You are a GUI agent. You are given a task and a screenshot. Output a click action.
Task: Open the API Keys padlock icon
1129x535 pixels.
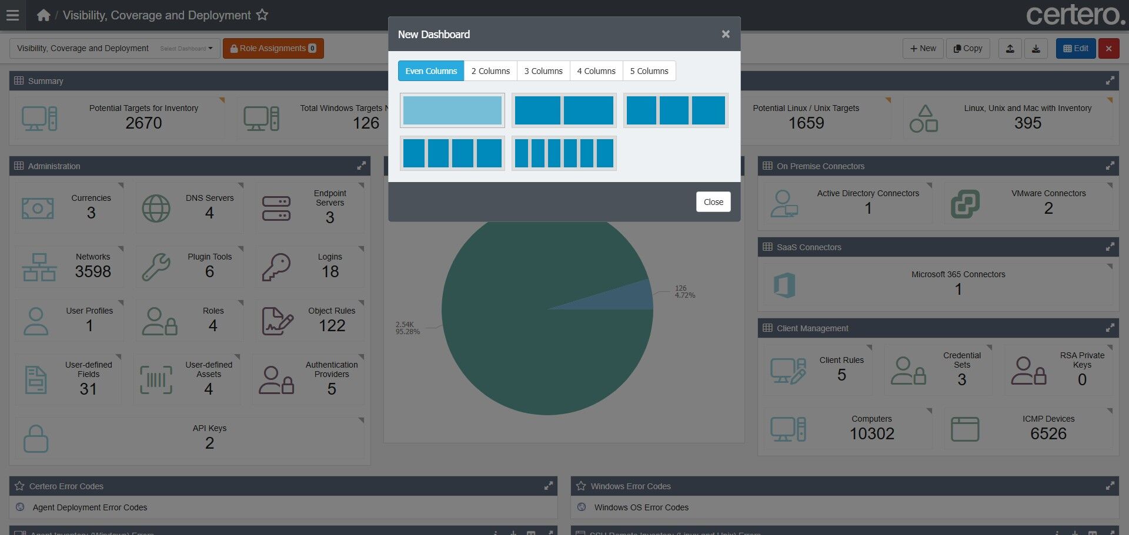click(36, 439)
